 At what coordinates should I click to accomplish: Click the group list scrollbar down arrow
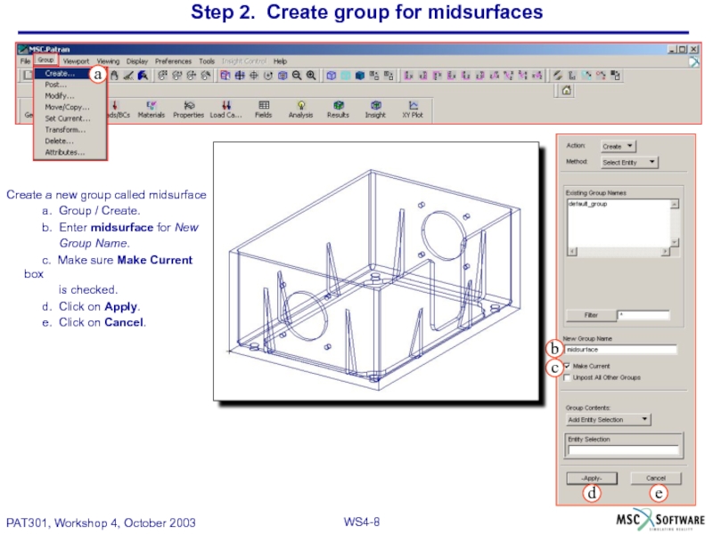coord(675,242)
